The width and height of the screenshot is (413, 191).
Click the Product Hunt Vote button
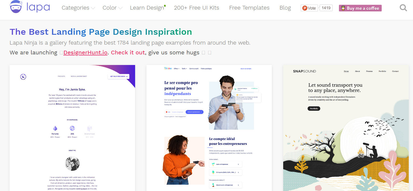pos(309,8)
